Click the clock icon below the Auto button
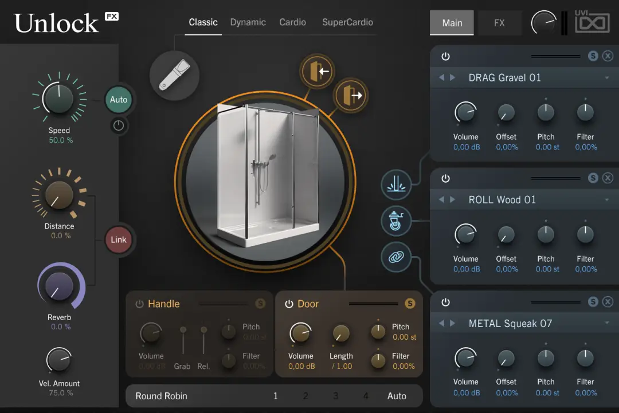 tap(119, 126)
